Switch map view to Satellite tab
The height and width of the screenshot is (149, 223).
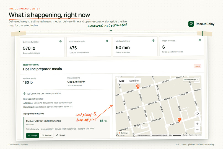coord(134,81)
